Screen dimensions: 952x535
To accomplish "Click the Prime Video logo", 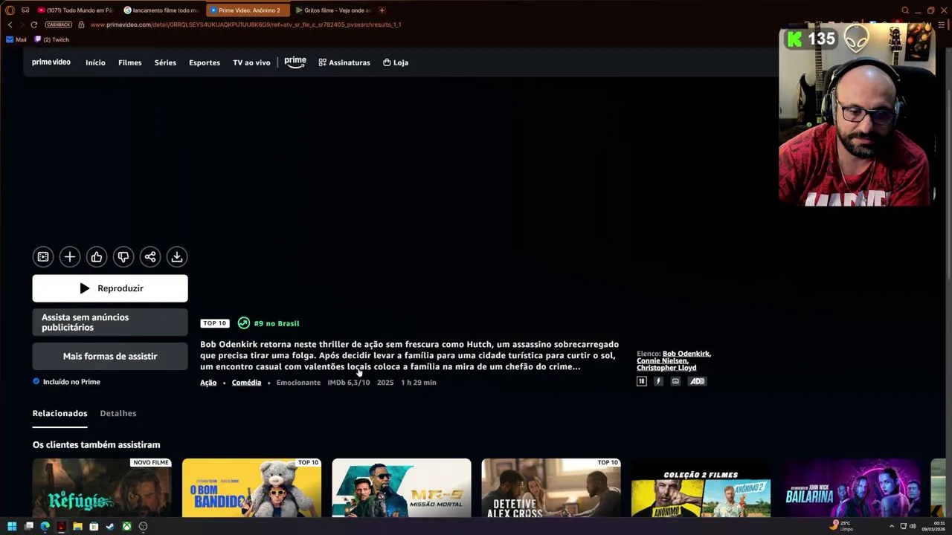I will coord(51,62).
